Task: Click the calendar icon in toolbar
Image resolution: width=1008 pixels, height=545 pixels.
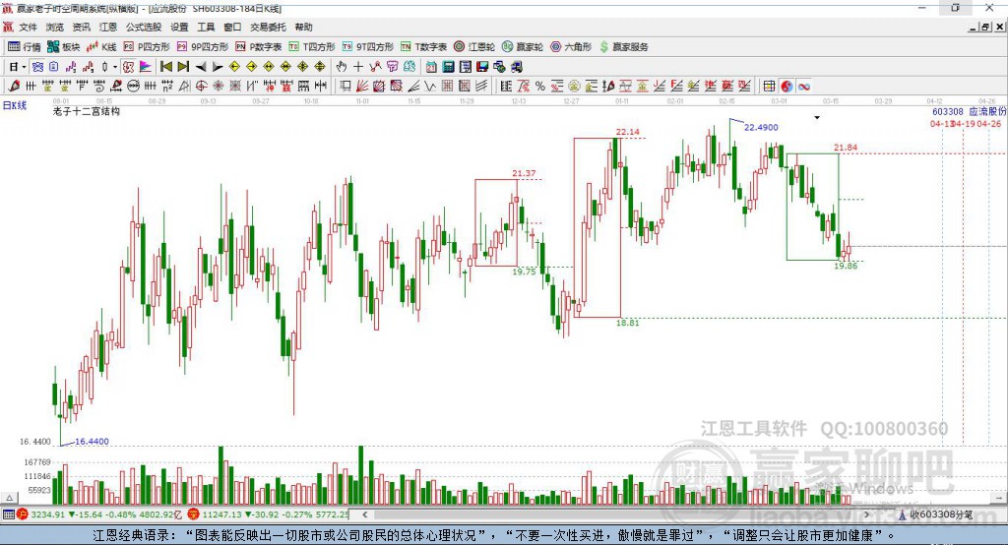Action: [431, 67]
